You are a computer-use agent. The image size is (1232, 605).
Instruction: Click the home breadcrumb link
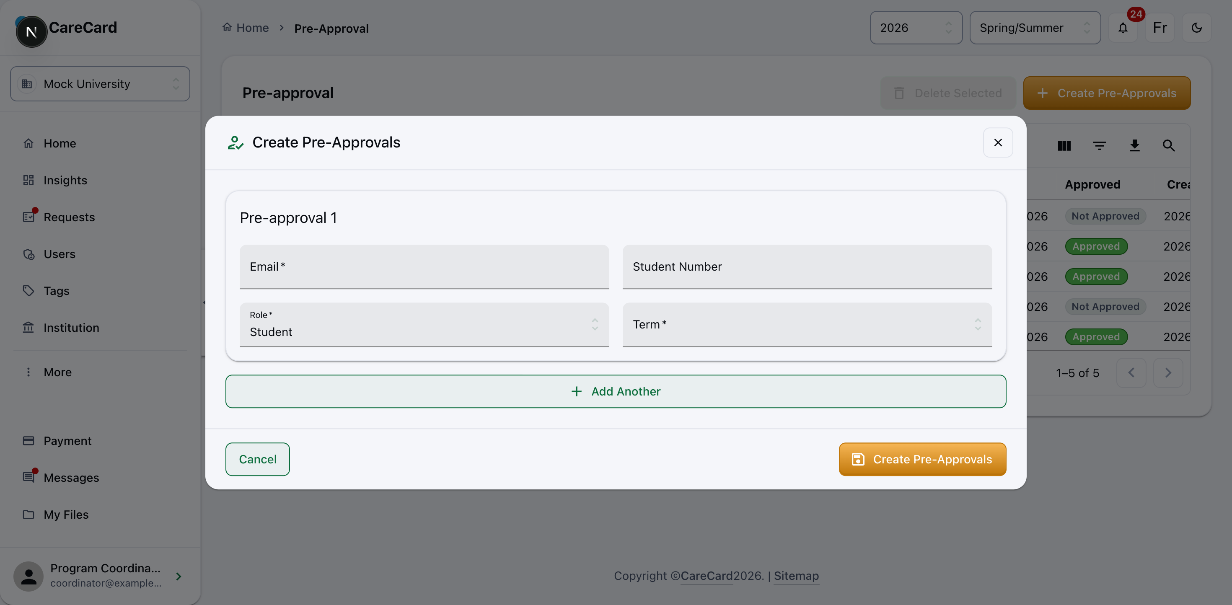pos(246,28)
